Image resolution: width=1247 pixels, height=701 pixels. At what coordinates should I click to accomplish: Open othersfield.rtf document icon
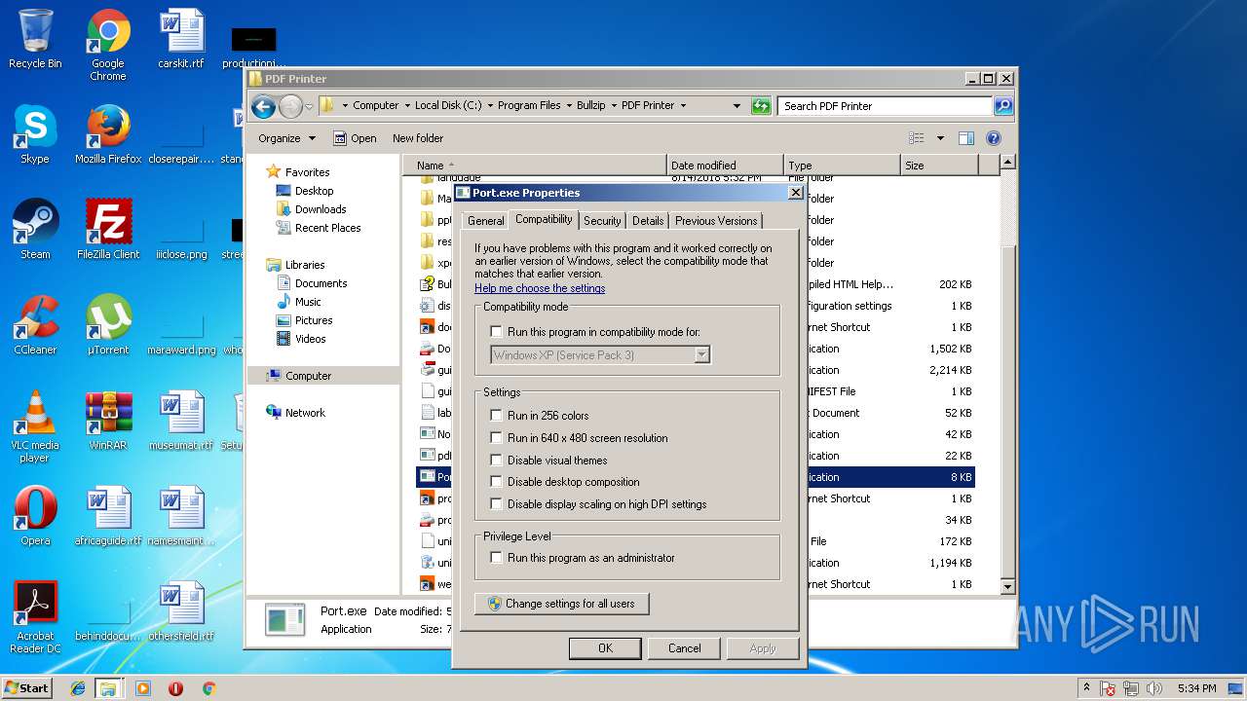pyautogui.click(x=181, y=611)
